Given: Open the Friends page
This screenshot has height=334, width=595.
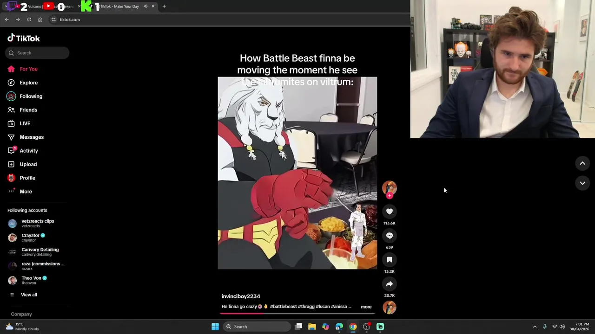Looking at the screenshot, I should coord(22,110).
